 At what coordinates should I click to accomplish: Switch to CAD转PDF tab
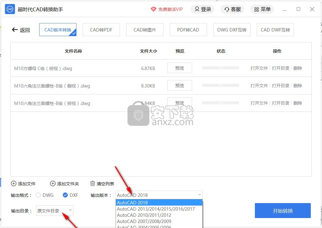pyautogui.click(x=101, y=30)
